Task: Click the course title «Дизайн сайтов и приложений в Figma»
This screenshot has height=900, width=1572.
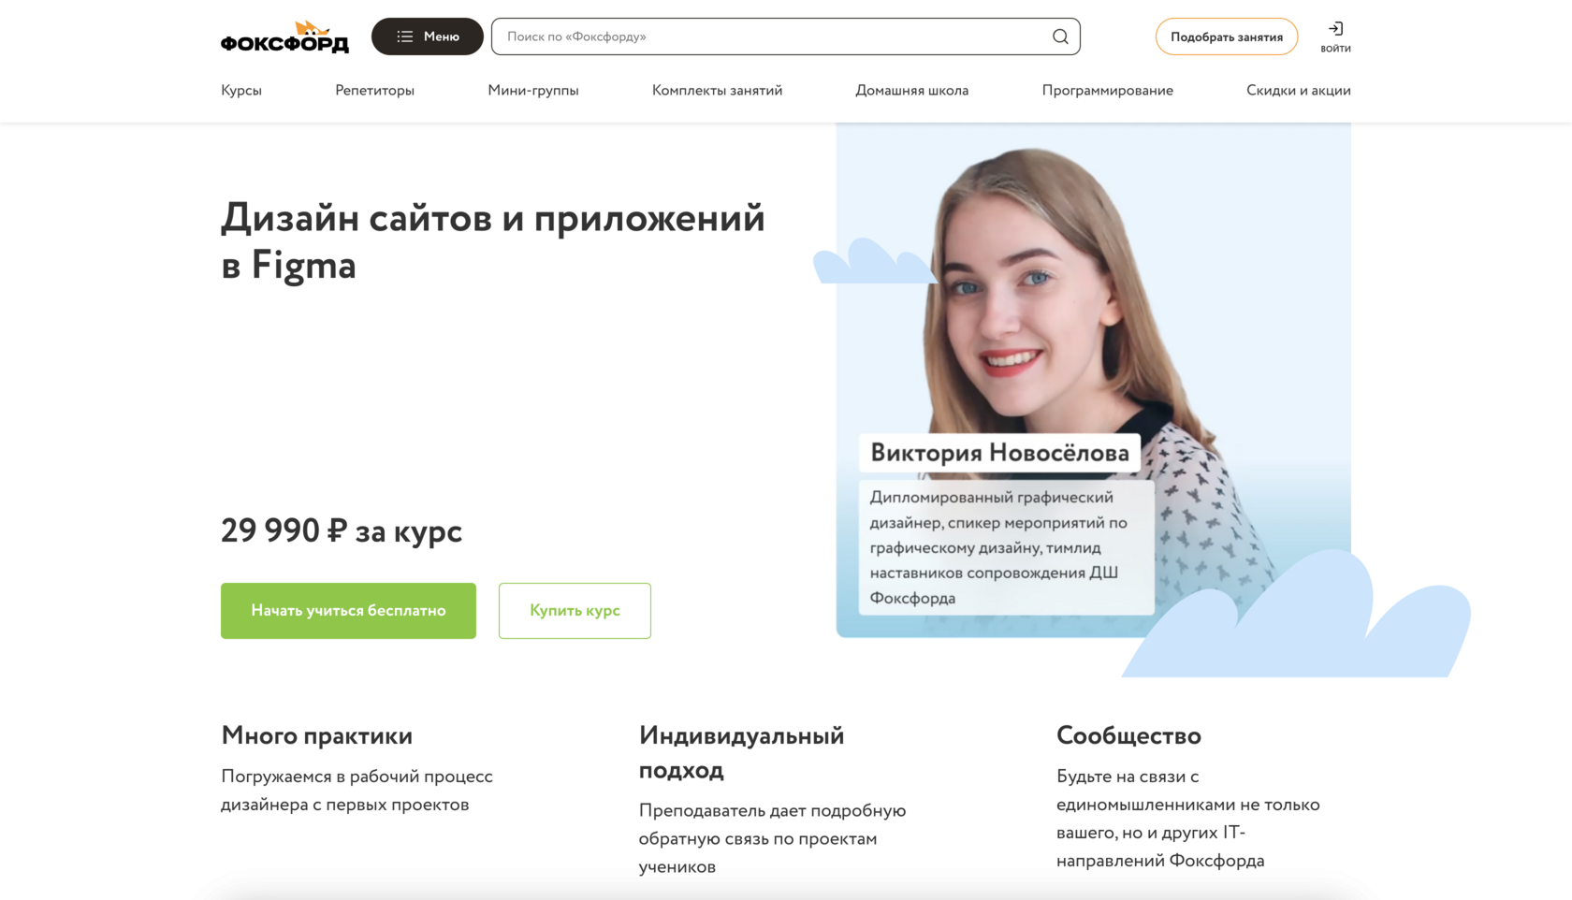Action: pos(493,241)
